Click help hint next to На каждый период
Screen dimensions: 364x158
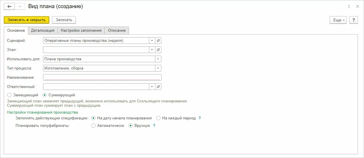point(199,118)
